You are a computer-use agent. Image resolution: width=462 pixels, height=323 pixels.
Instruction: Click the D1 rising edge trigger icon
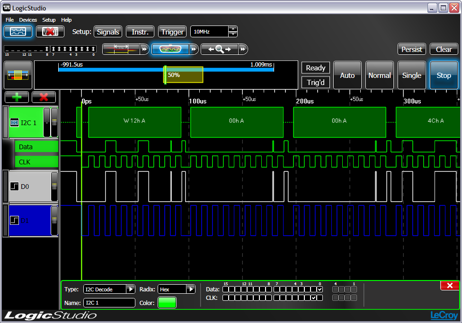click(x=14, y=220)
